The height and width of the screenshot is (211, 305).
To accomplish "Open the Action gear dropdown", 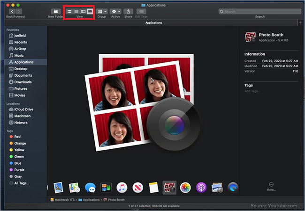I will (115, 11).
